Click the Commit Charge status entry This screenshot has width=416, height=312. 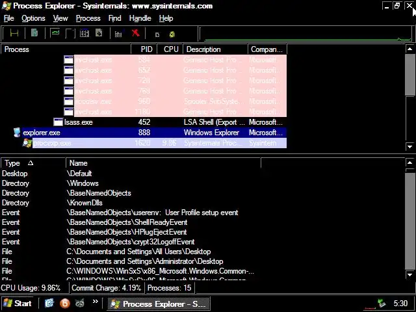(107, 288)
